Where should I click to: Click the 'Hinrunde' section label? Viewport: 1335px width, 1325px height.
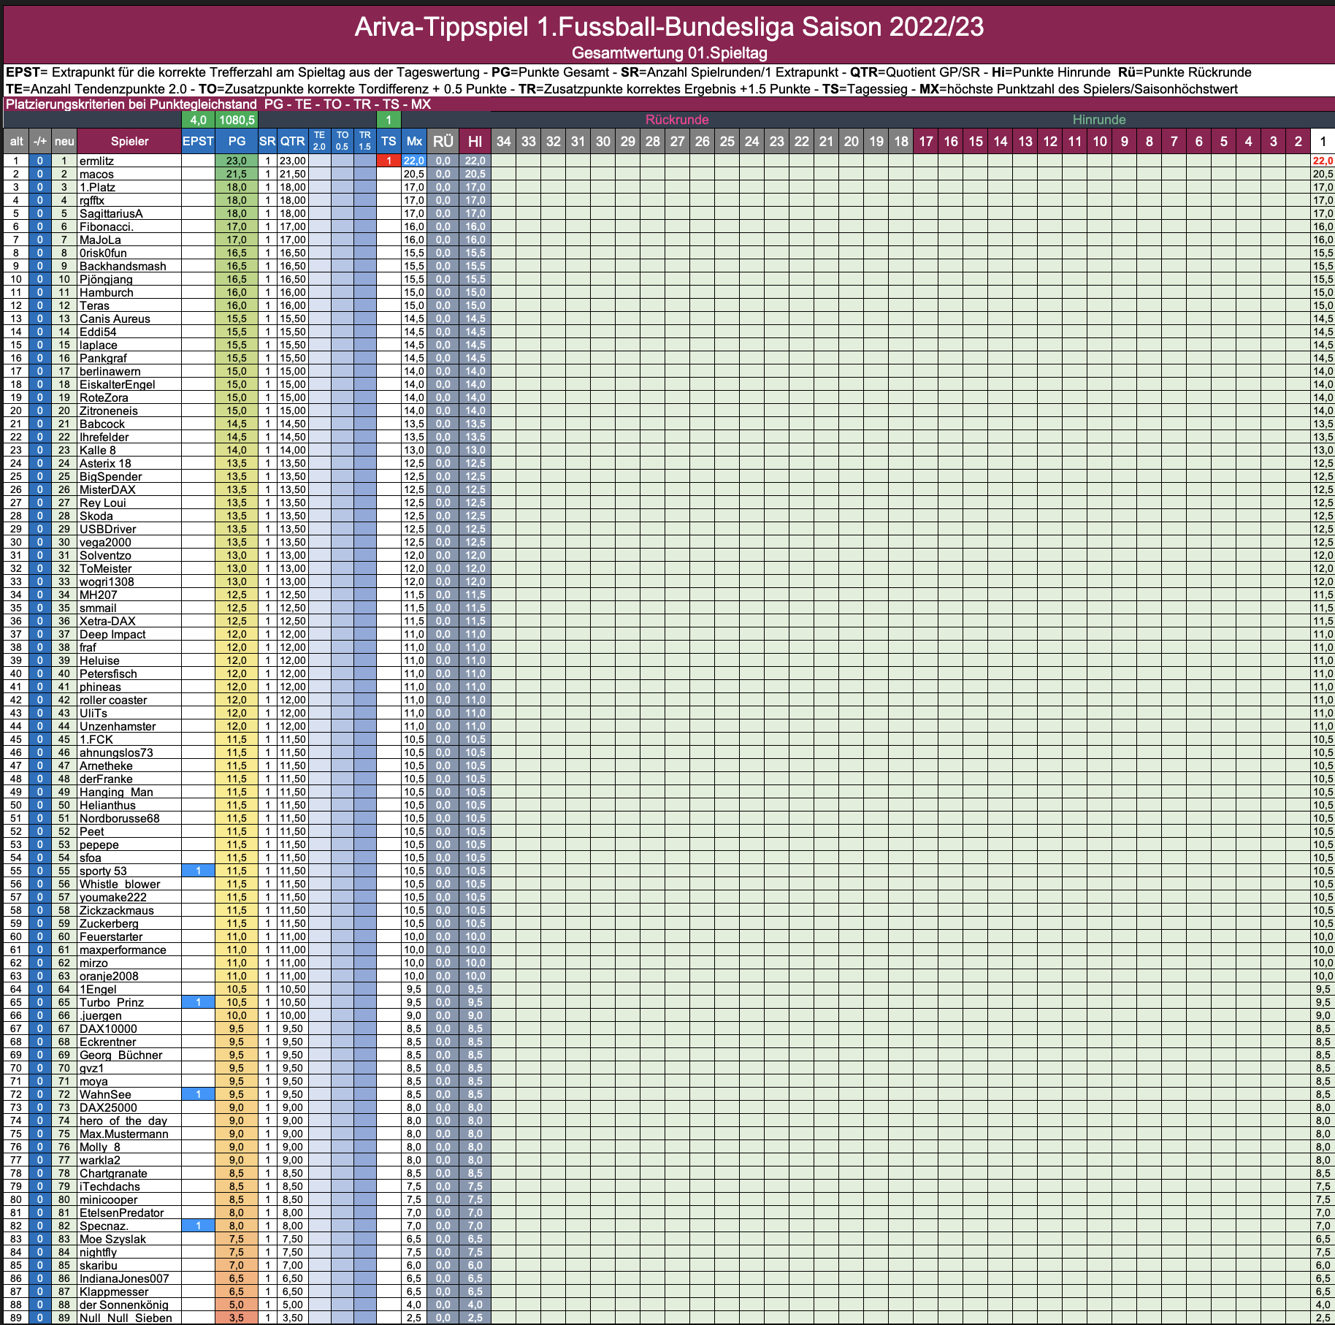(1099, 120)
